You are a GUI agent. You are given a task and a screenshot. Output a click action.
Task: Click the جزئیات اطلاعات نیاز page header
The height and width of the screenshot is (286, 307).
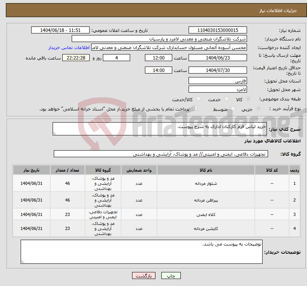(278, 11)
